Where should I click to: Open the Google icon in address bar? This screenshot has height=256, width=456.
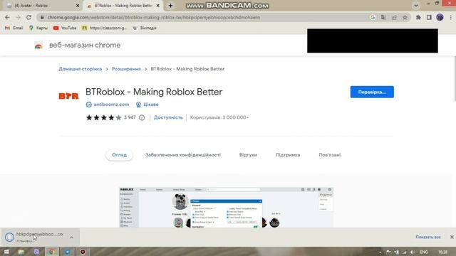(373, 17)
